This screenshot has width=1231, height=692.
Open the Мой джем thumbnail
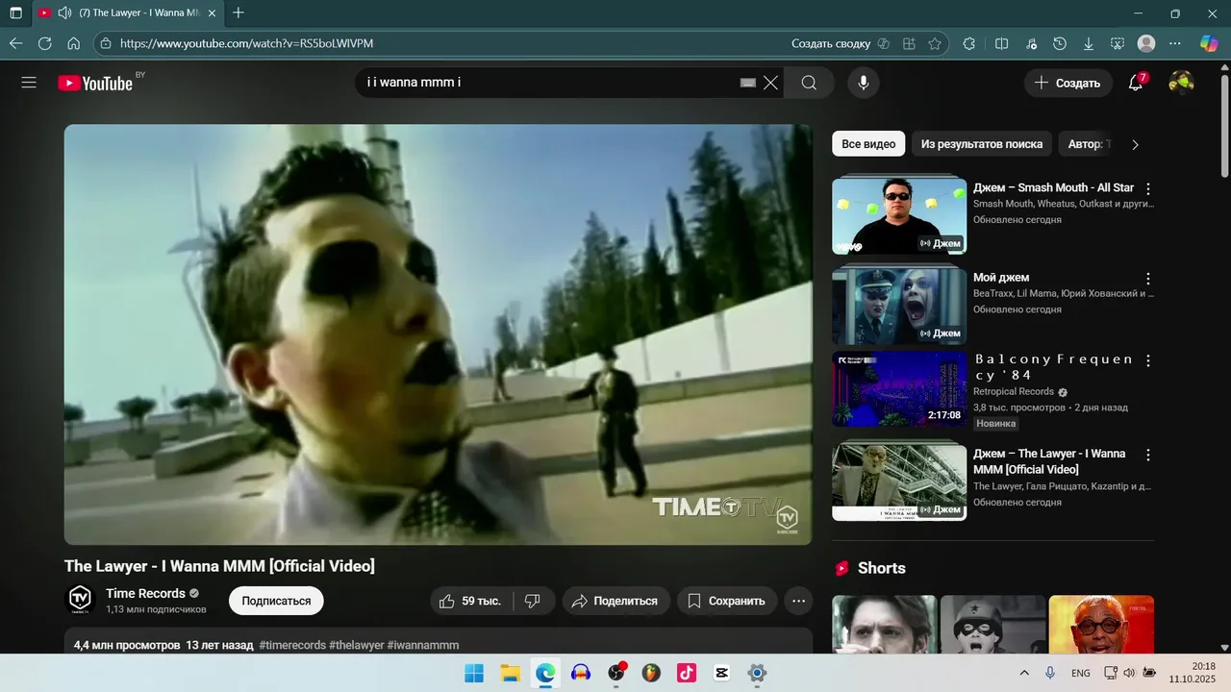pos(899,307)
